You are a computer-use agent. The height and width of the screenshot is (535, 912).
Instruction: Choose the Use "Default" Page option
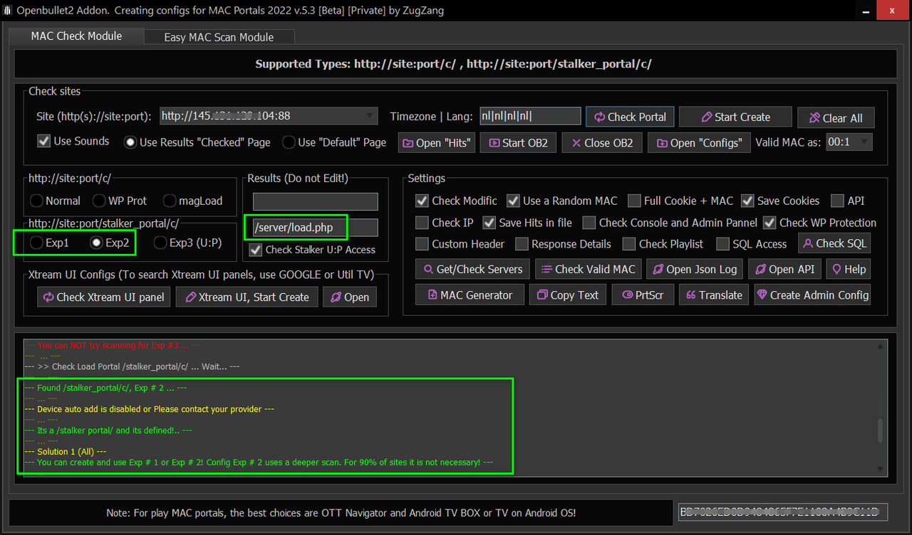point(289,142)
